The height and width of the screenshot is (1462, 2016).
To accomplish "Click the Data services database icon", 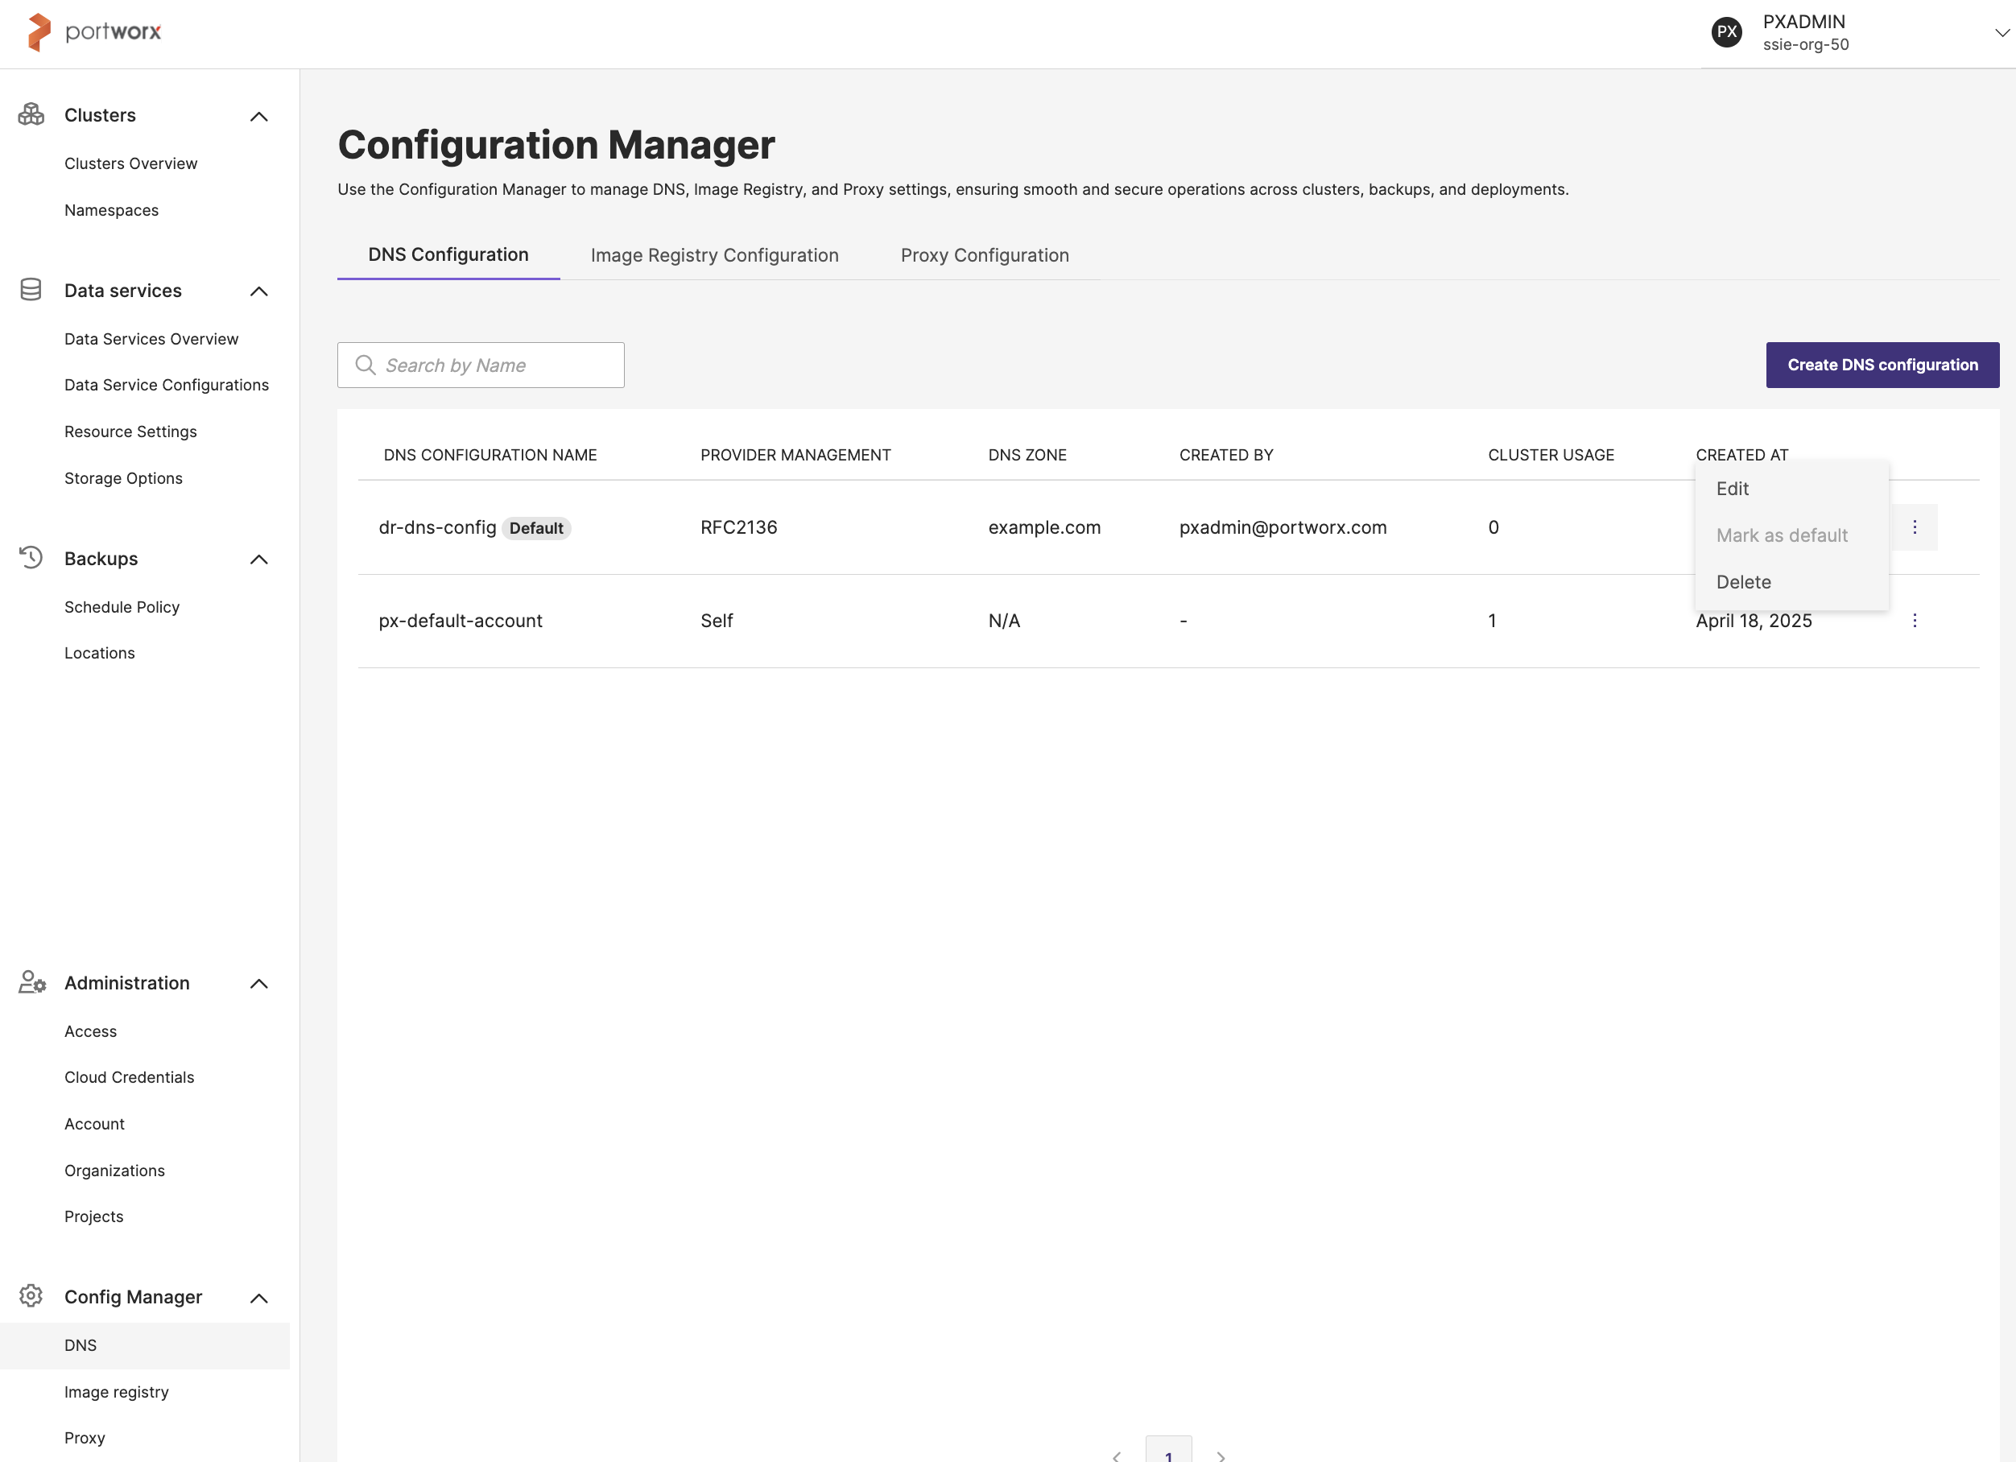I will (x=31, y=290).
